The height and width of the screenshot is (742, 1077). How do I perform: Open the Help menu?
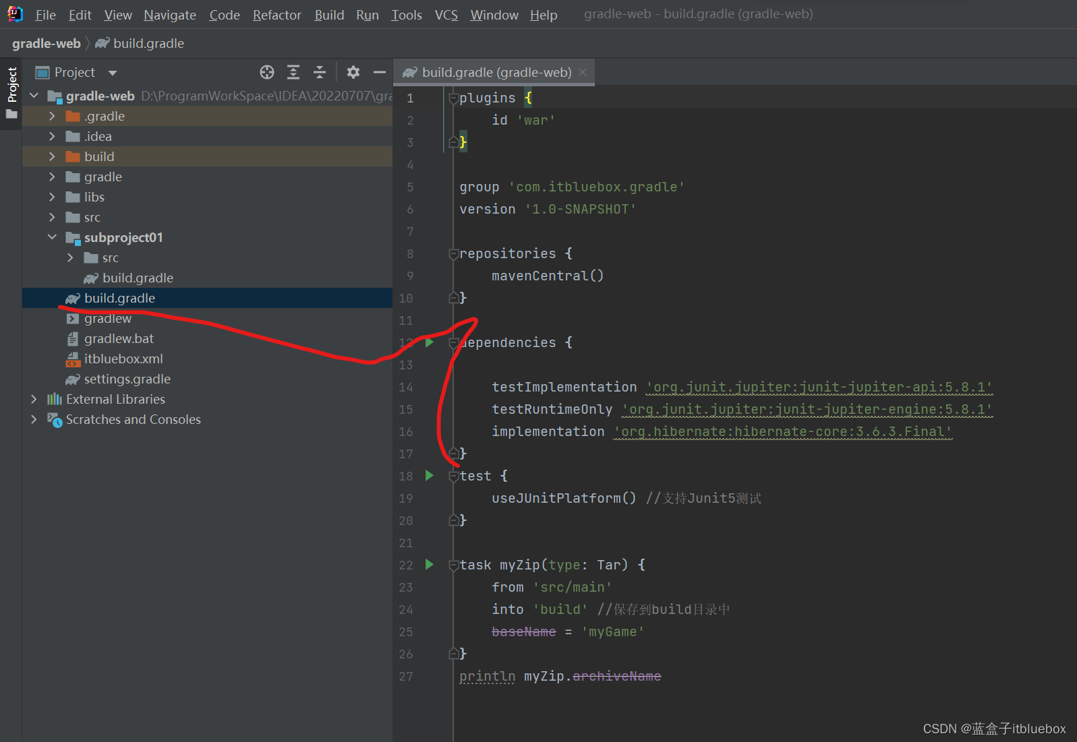pos(544,15)
